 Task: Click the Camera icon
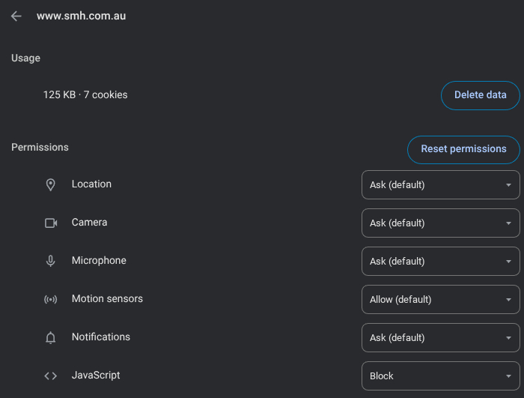[51, 223]
